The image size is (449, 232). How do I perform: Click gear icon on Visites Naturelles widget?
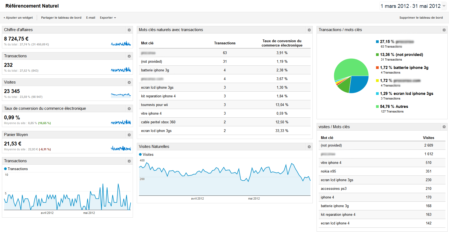pos(309,147)
